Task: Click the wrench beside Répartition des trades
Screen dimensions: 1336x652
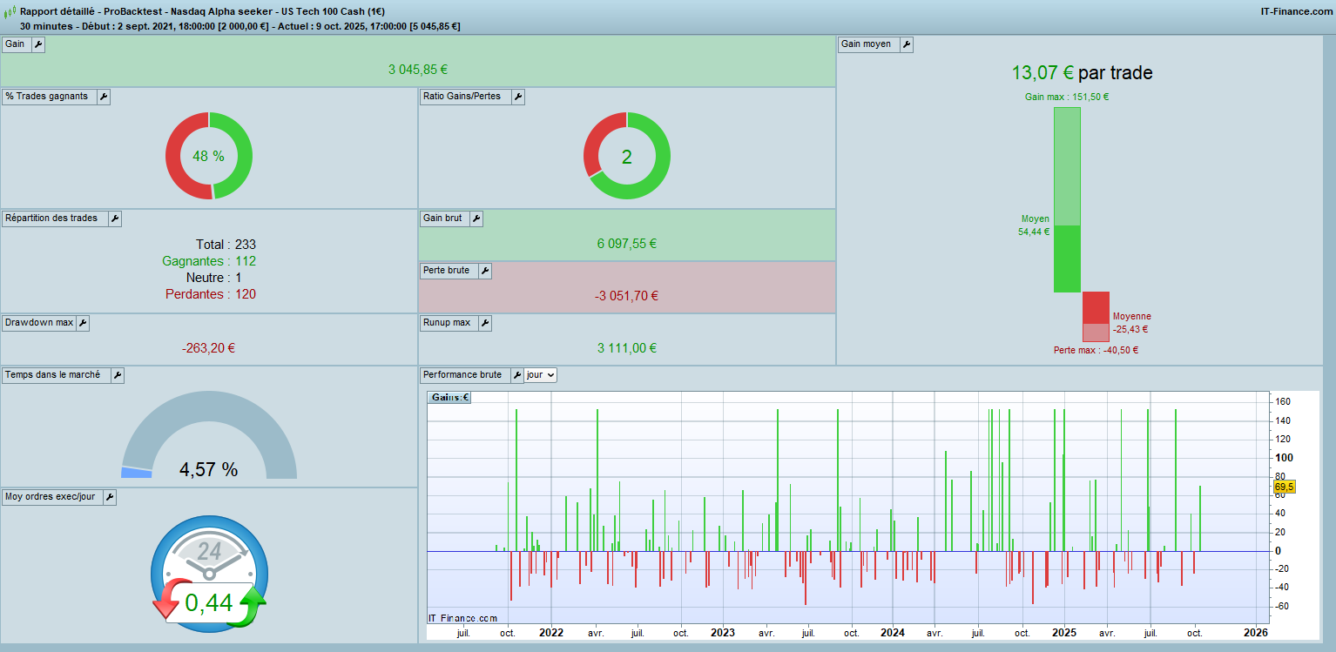Action: (114, 218)
